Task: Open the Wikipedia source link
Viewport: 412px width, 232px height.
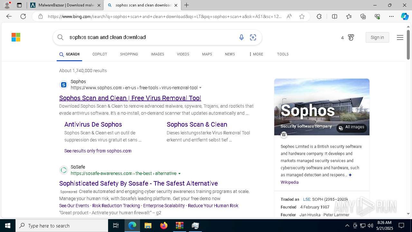Action: coord(290,182)
